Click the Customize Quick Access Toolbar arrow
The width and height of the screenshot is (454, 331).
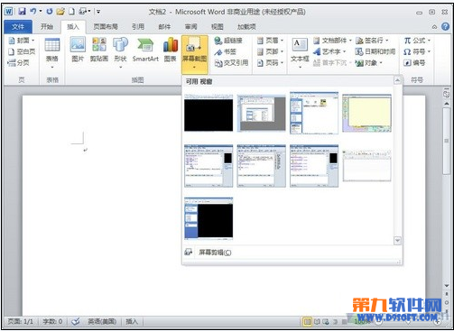(98, 12)
